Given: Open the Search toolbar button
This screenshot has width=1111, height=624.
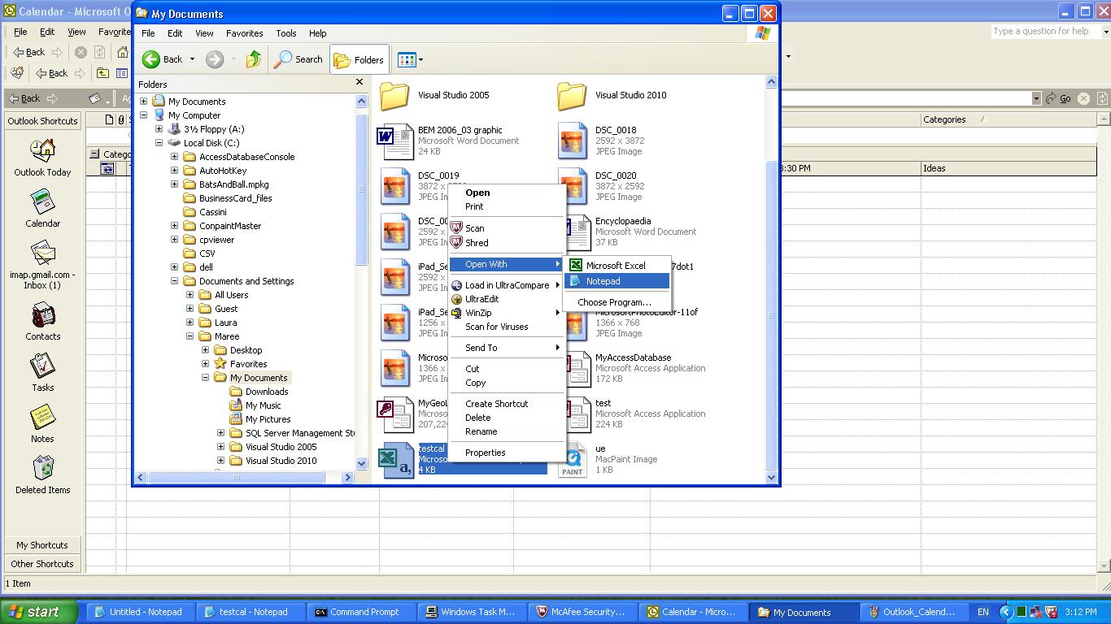Looking at the screenshot, I should tap(298, 59).
